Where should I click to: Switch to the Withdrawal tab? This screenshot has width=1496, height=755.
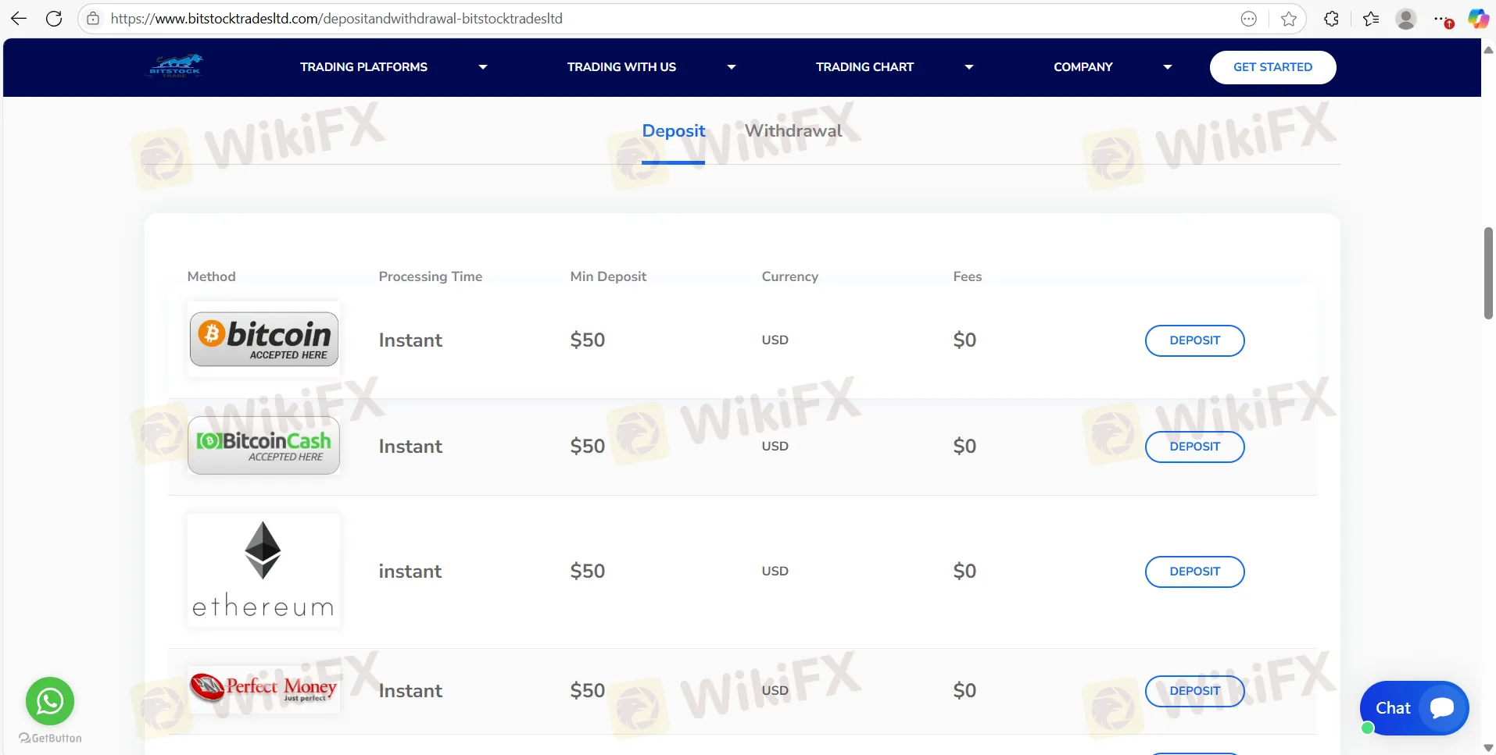click(793, 130)
